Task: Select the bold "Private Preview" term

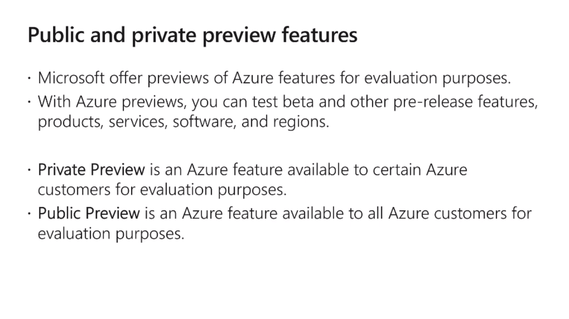Action: pos(91,170)
